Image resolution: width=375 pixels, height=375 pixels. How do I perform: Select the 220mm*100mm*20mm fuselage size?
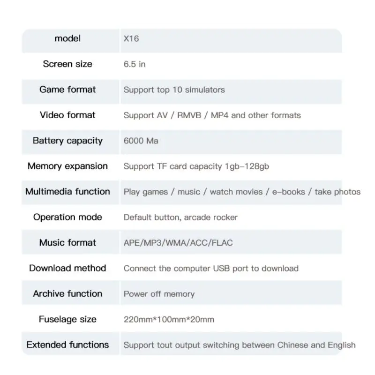click(x=169, y=320)
